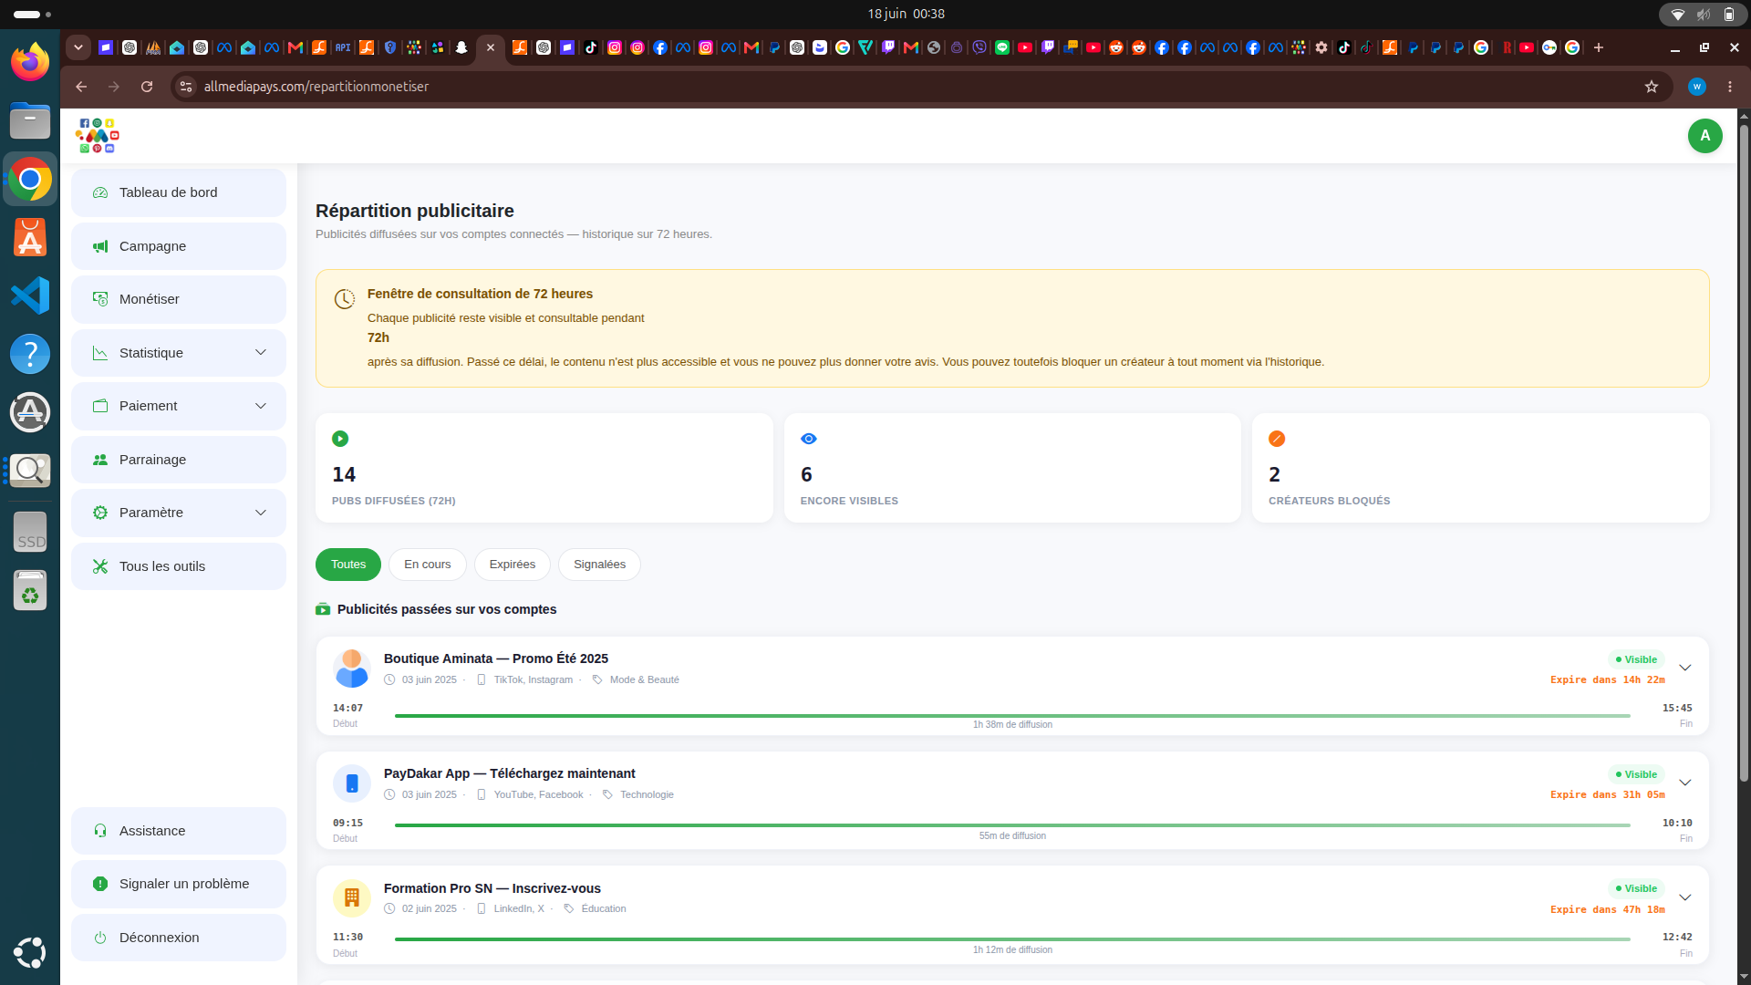Screen dimensions: 1751x985
Task: Click Formation Pro SN diffusion progress bar
Action: (x=1012, y=939)
